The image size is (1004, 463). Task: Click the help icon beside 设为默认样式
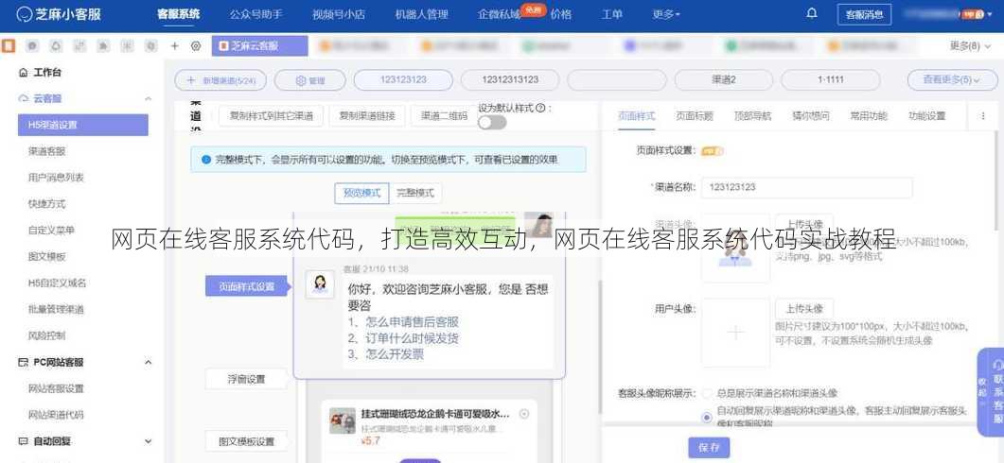[540, 108]
